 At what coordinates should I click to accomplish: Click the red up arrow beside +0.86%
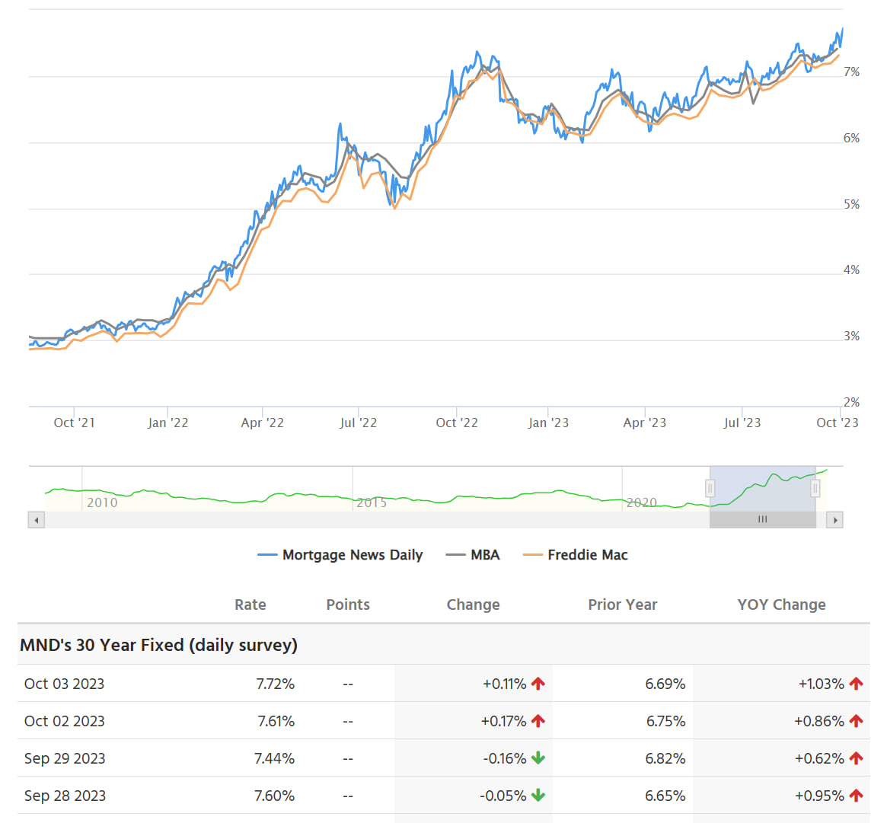pyautogui.click(x=856, y=721)
